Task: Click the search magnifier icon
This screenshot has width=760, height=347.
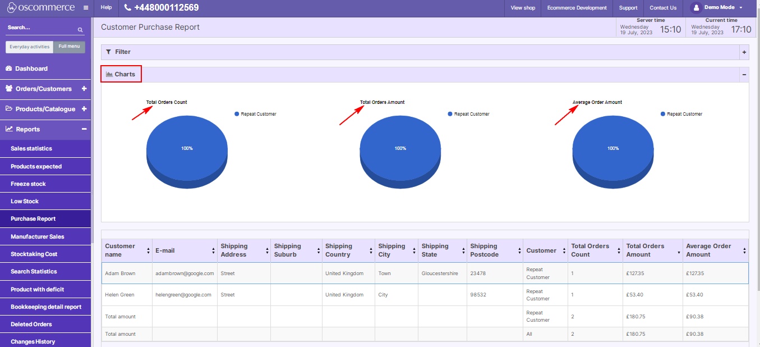Action: point(80,30)
